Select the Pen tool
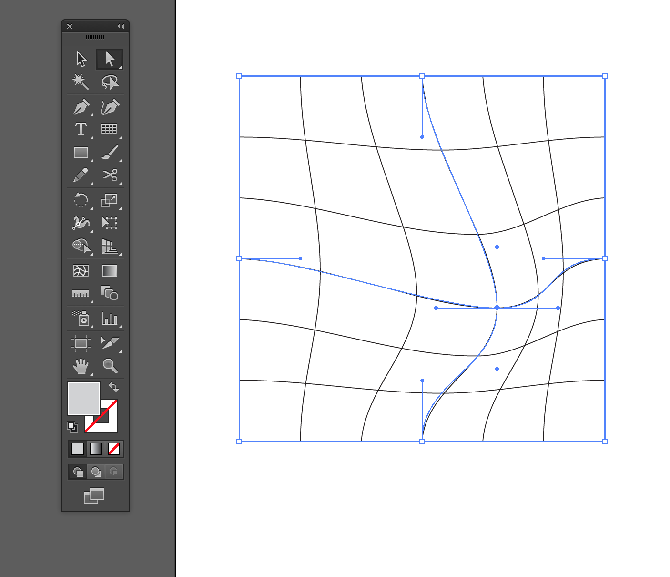The height and width of the screenshot is (577, 670). 81,107
